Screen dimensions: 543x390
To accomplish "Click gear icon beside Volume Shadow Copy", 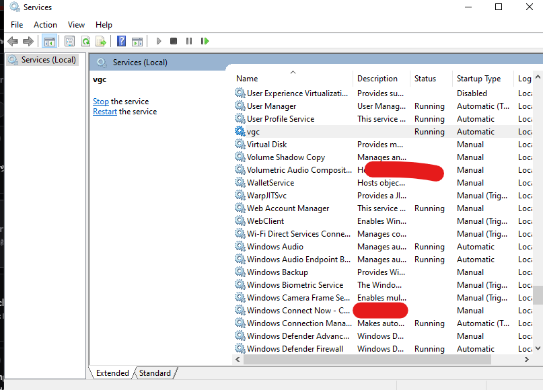I will [240, 157].
